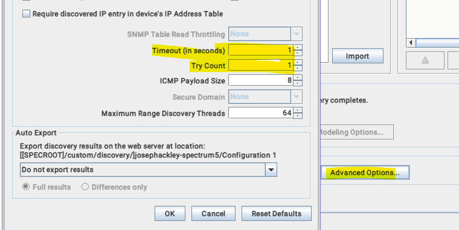The height and width of the screenshot is (230, 459).
Task: Decrease Try Count with down arrow
Action: click(298, 68)
